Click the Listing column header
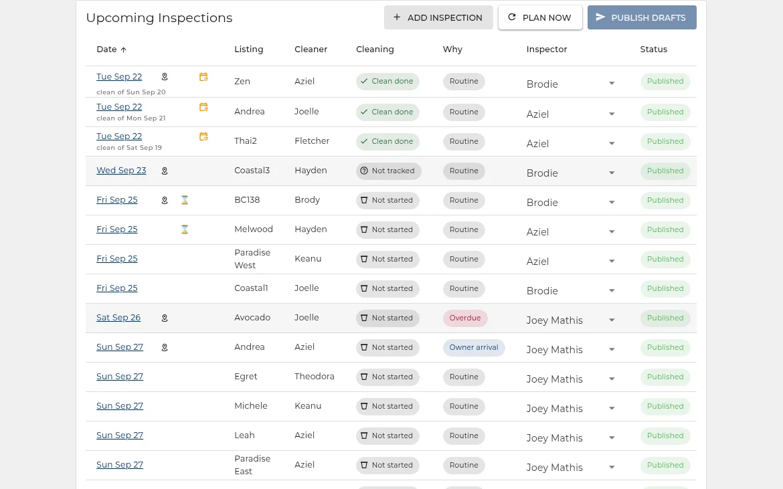The height and width of the screenshot is (489, 783). click(x=249, y=50)
